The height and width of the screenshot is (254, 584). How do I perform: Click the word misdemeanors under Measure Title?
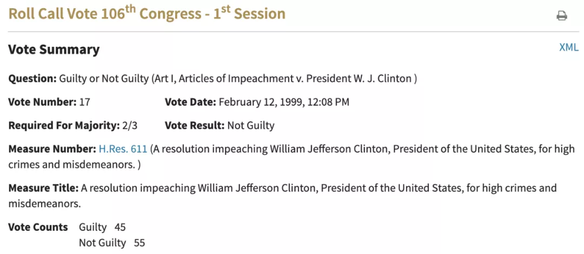click(44, 204)
